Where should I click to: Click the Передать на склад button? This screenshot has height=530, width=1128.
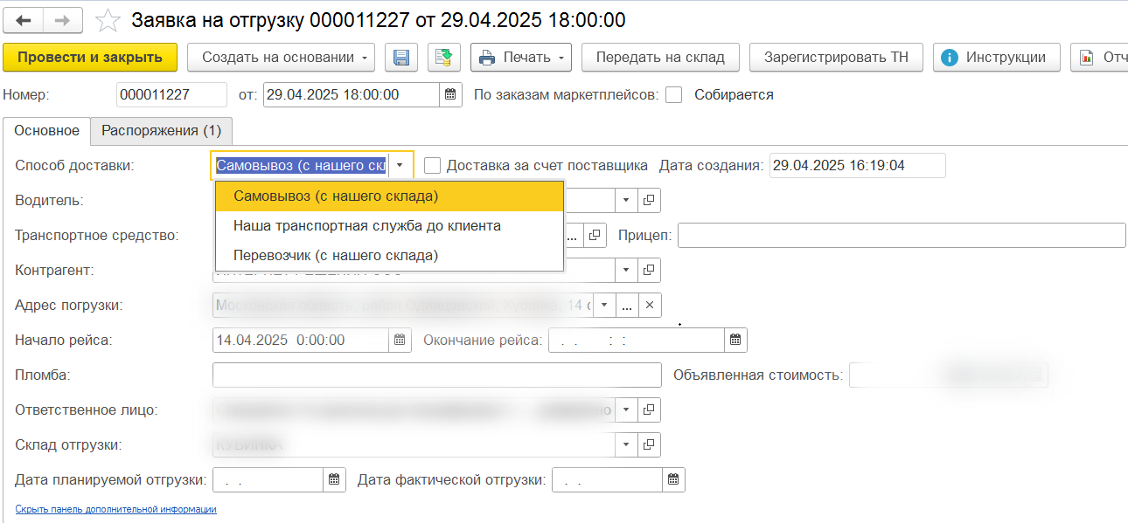click(x=660, y=58)
